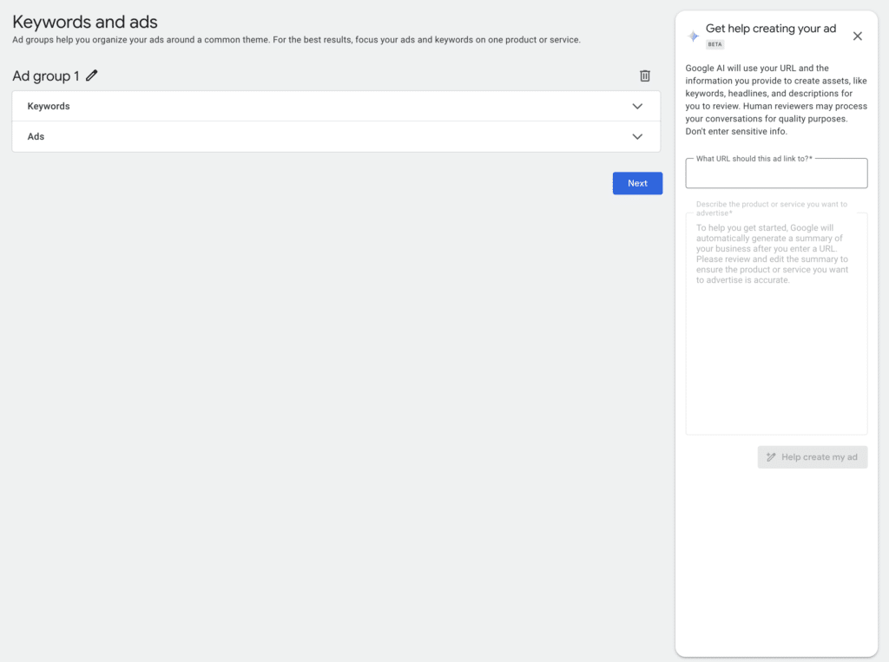
Task: Focus the ad URL input field
Action: coord(776,176)
